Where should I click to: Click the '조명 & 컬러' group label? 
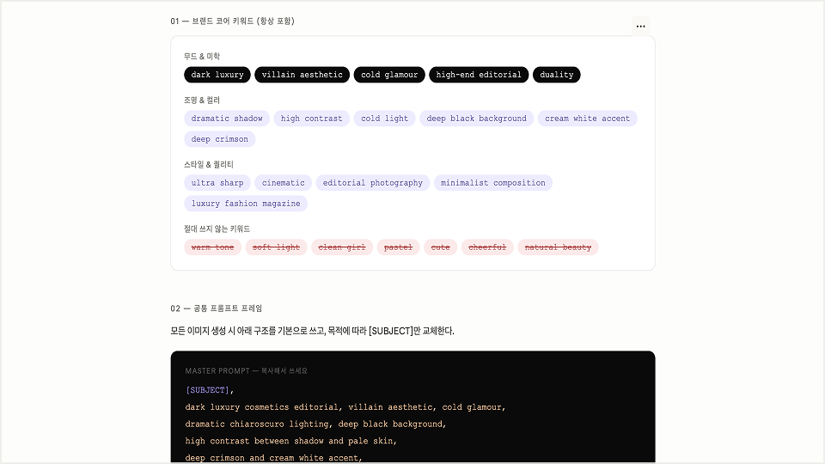[x=202, y=100]
